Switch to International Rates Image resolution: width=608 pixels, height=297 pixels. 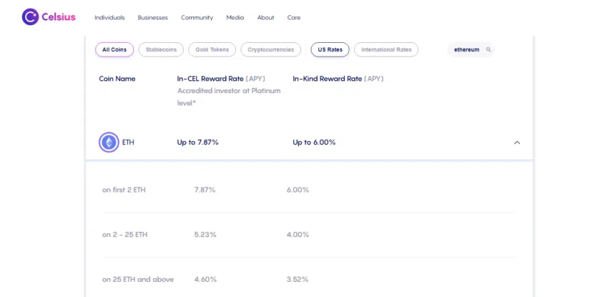click(x=386, y=49)
